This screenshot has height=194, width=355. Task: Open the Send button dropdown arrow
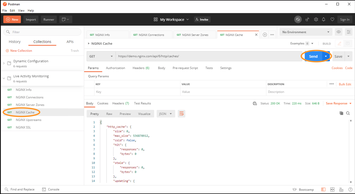coord(326,56)
